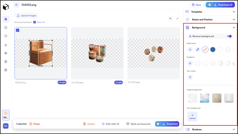238x134 pixels.
Task: Click Clear selection
Action: [x=34, y=124]
